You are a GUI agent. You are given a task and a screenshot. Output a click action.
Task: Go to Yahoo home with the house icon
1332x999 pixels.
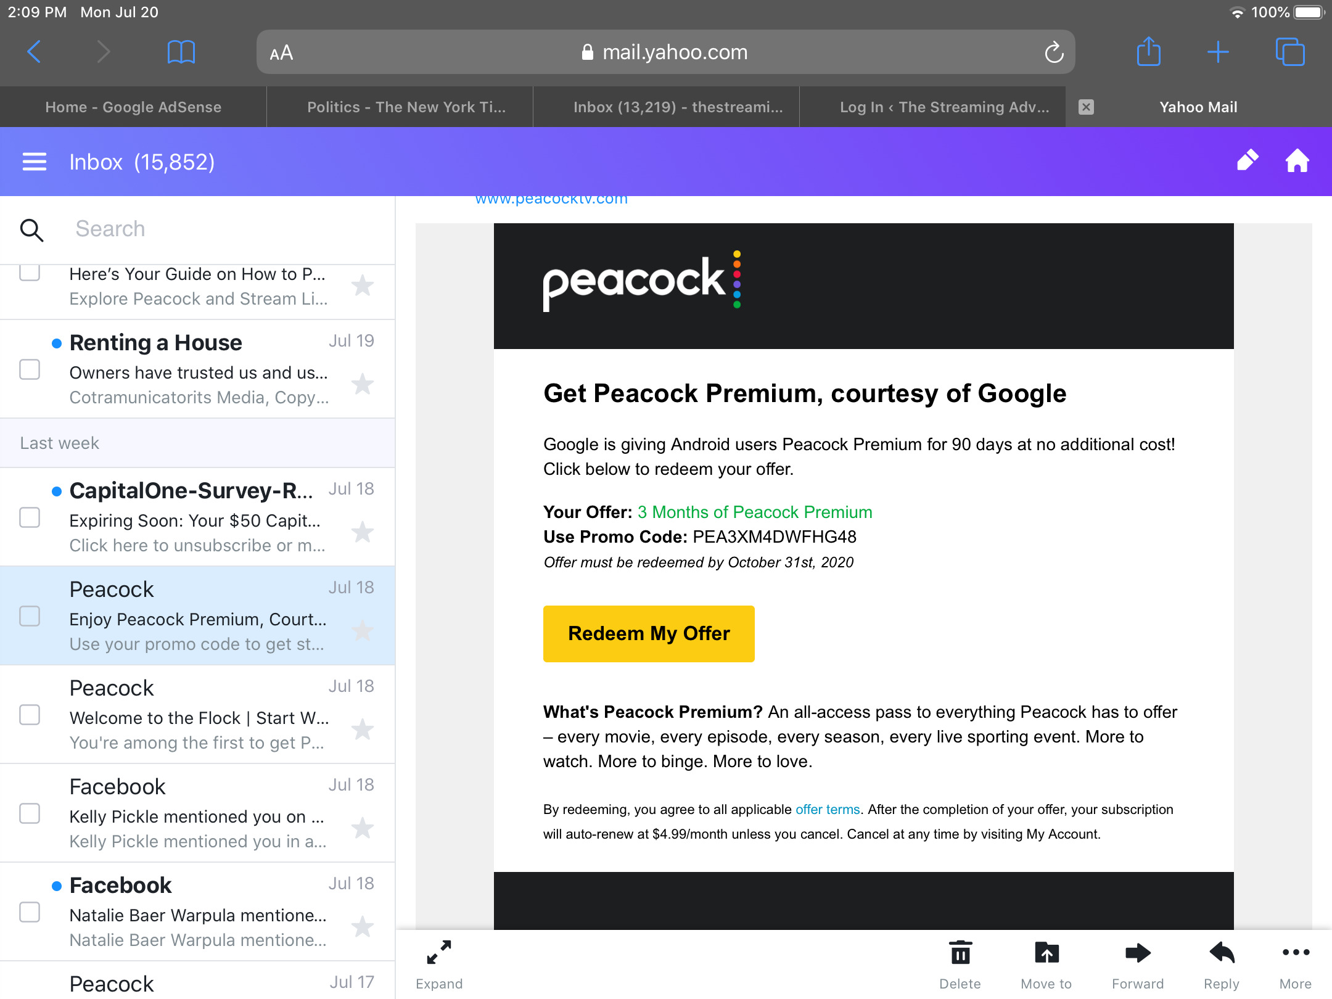pyautogui.click(x=1297, y=161)
